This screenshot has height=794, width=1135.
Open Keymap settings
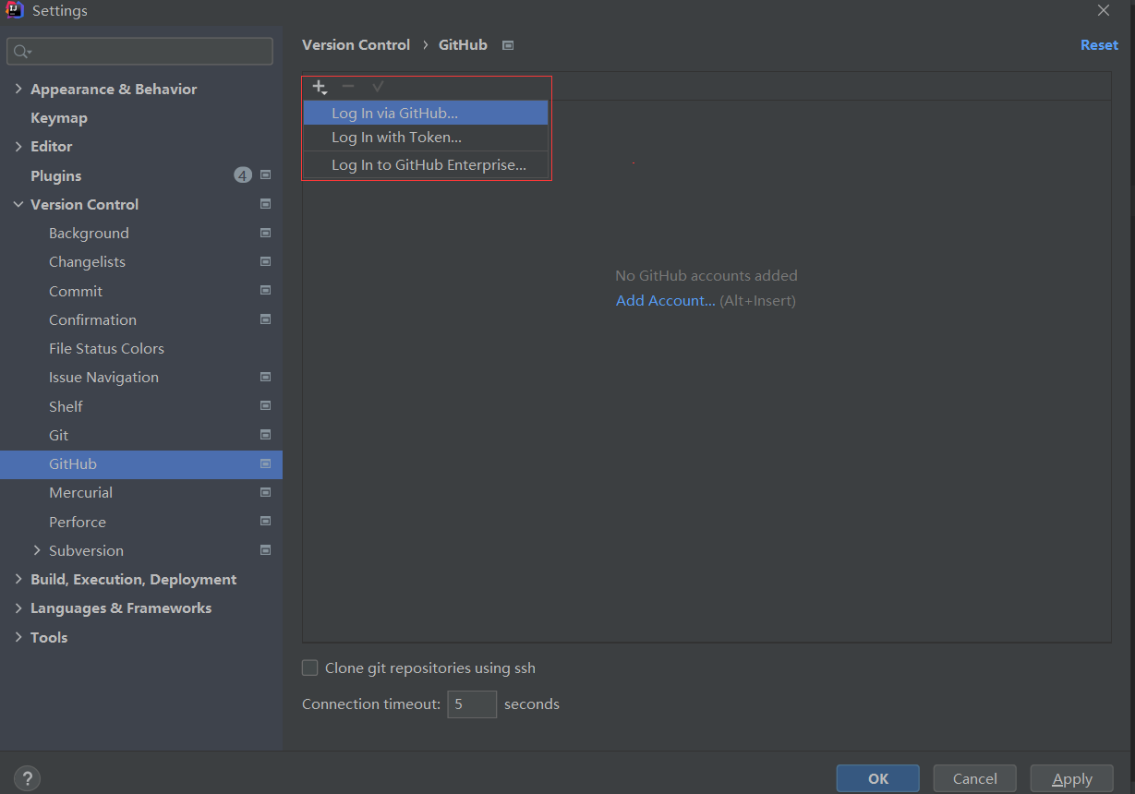pos(59,117)
